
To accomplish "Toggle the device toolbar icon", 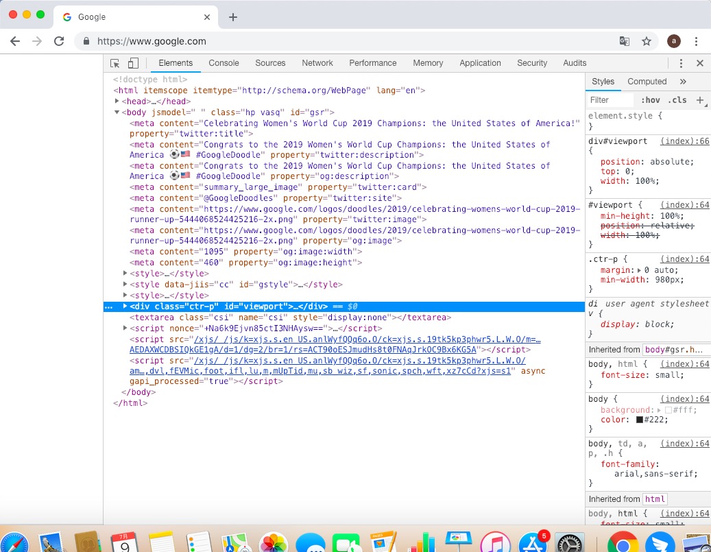I will coord(133,63).
